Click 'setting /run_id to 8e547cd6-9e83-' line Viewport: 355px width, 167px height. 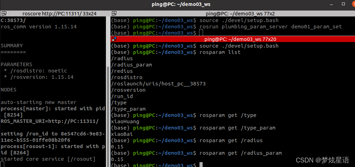point(53,134)
